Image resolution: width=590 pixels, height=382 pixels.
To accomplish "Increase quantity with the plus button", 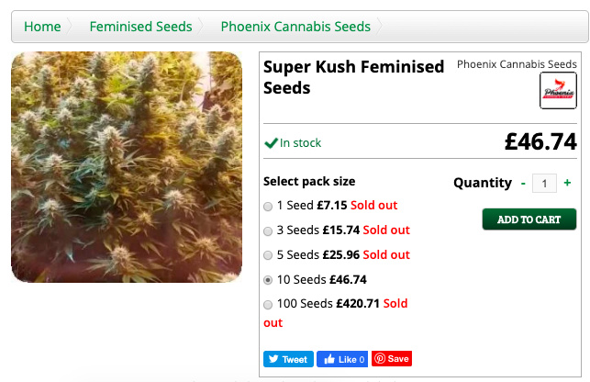I will coord(567,184).
